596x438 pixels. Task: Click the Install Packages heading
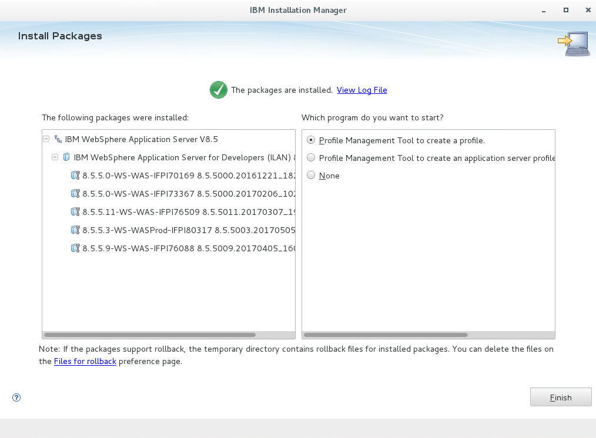pyautogui.click(x=60, y=36)
